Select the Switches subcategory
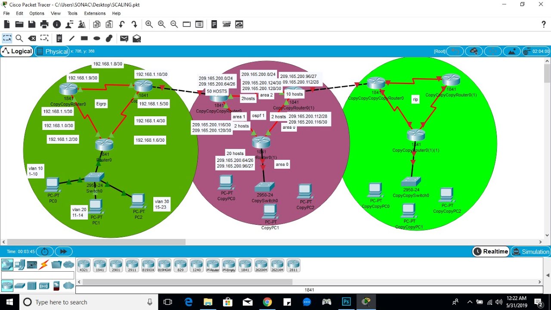Viewport: 551px width, 310px height. coord(20,285)
